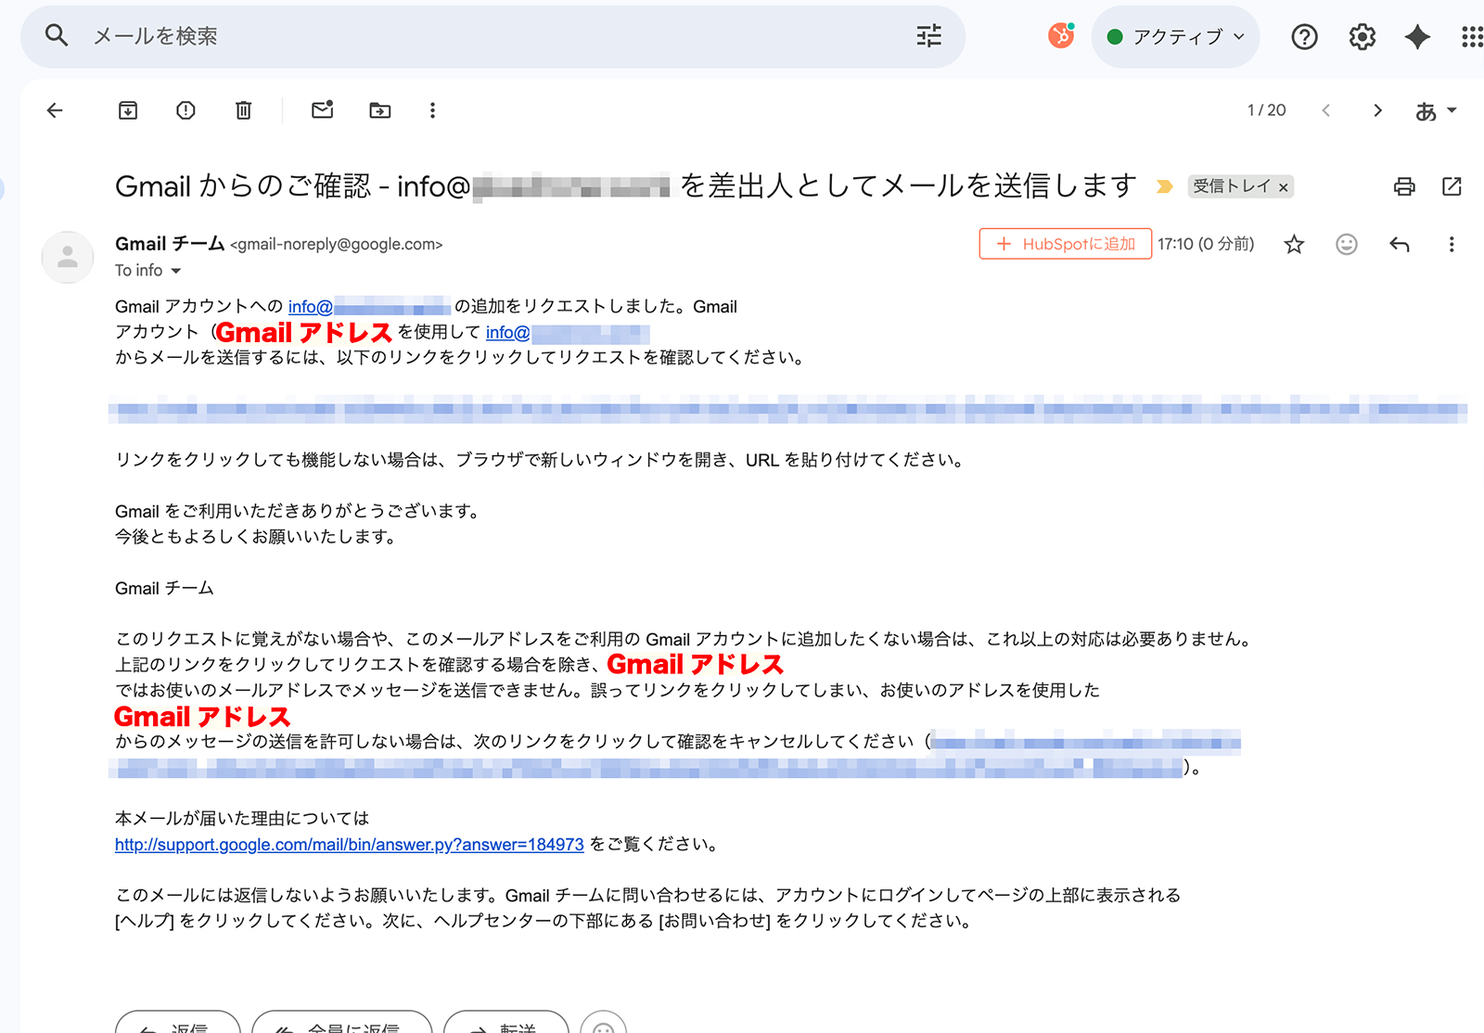Remove the 受信トレイ label

click(x=1284, y=187)
